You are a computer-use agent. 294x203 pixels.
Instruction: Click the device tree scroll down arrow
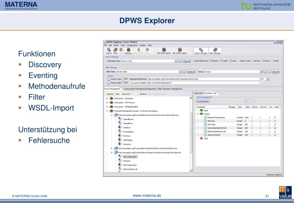(191, 170)
